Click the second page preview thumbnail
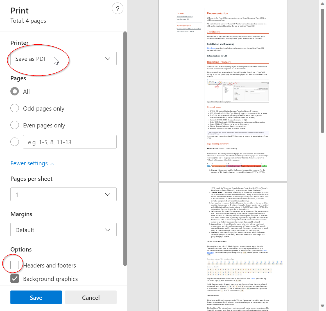 click(x=223, y=246)
